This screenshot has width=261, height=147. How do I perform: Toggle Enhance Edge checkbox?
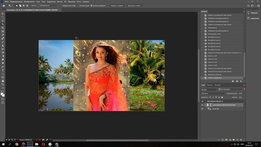78,6
